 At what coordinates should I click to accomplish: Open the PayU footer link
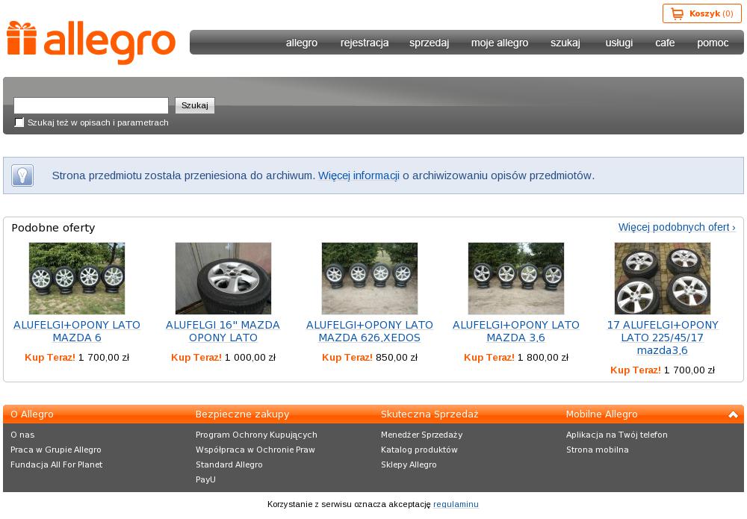[x=206, y=479]
